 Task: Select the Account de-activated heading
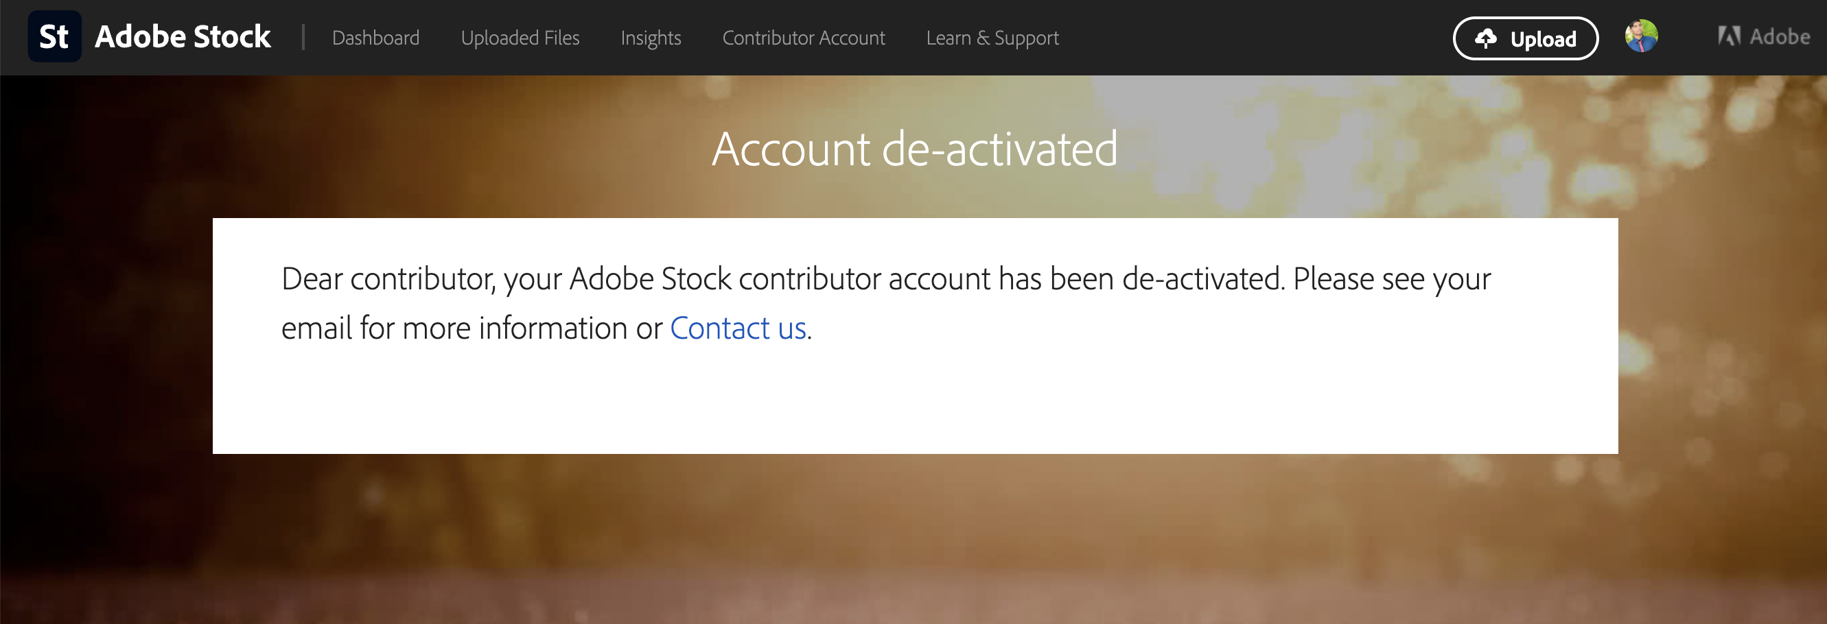[916, 149]
